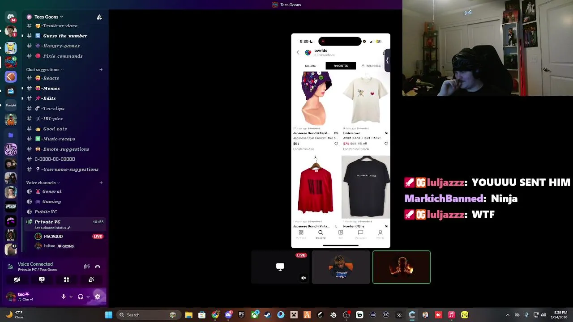
Task: Click lultec user in Private VC
Action: pos(69,246)
